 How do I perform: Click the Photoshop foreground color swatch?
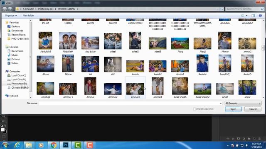click(2, 130)
